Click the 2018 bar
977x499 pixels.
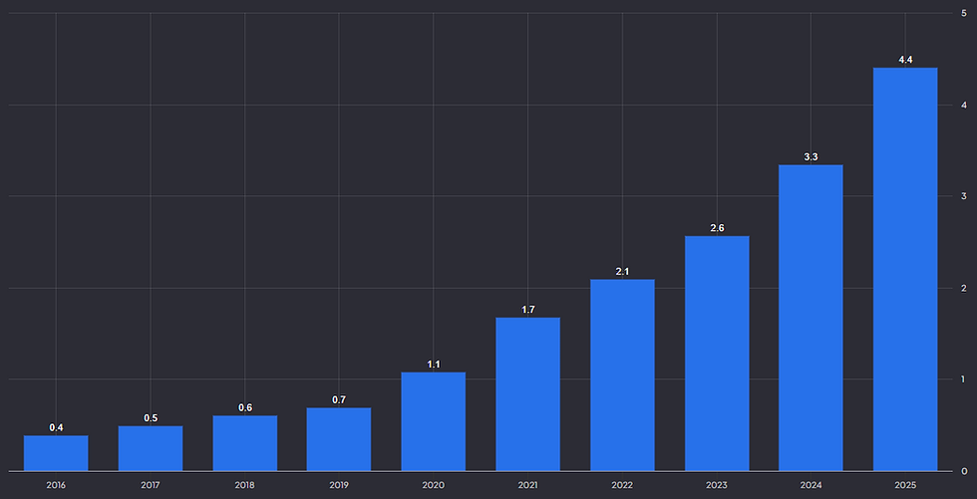(245, 443)
